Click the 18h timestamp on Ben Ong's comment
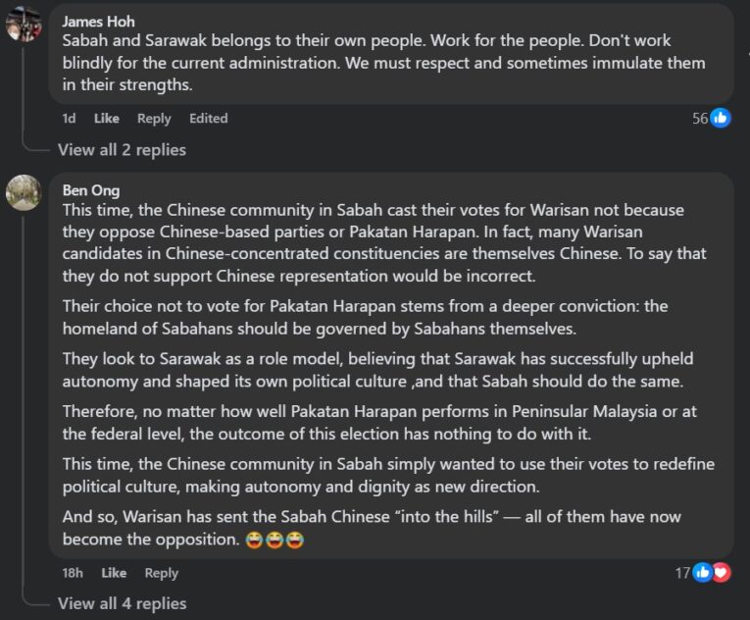The image size is (750, 620). click(x=73, y=573)
